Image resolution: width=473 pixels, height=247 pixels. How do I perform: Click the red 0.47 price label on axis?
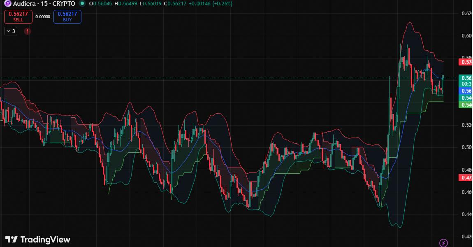(466, 178)
